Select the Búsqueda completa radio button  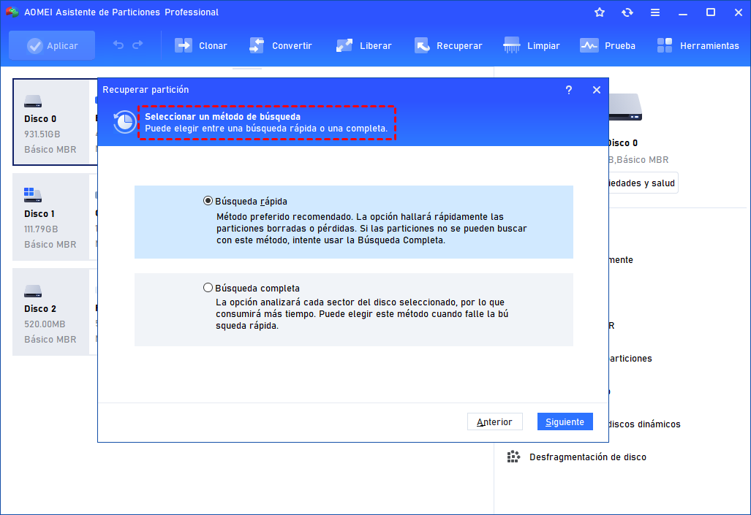click(208, 288)
